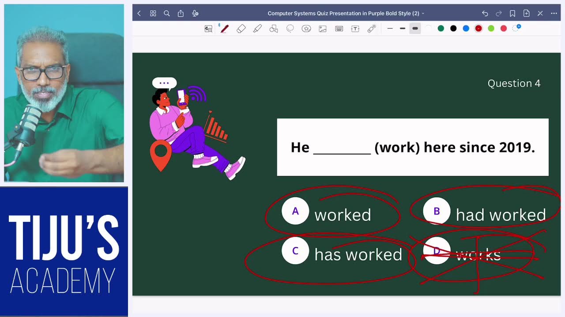The image size is (565, 317).
Task: Select answer option B circle
Action: pos(437,211)
